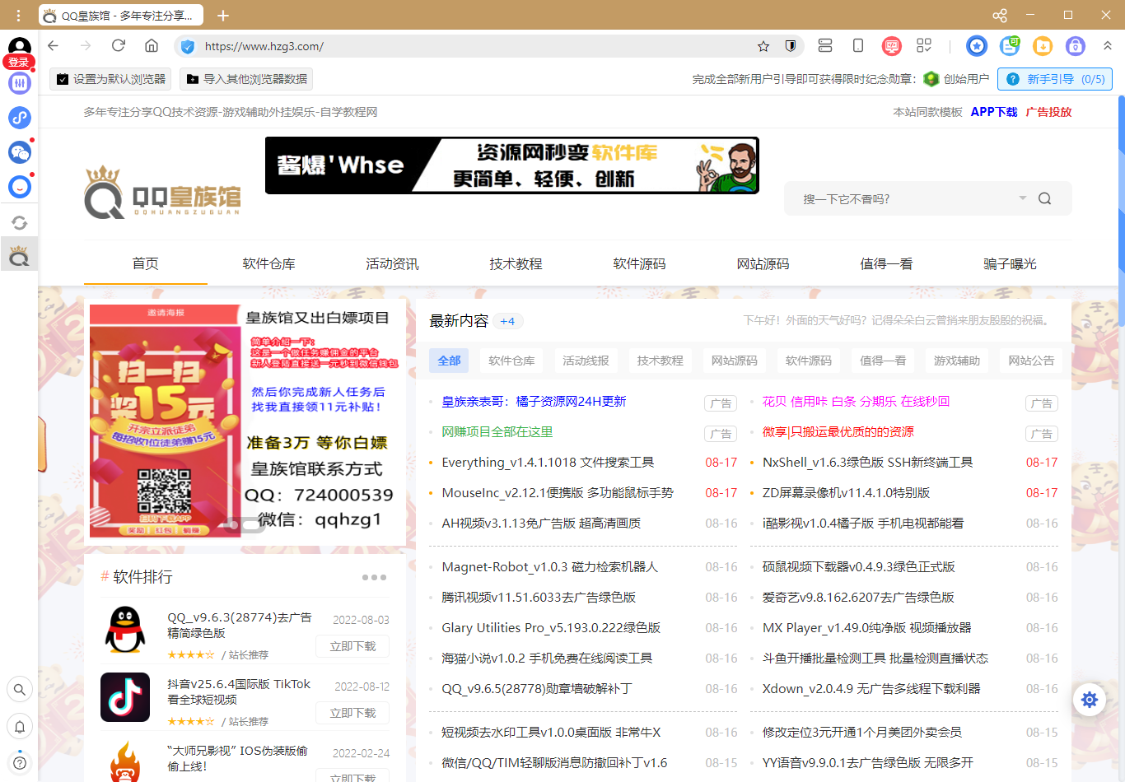Screen dimensions: 1125x782
Task: Go to the browser home page
Action: (152, 46)
